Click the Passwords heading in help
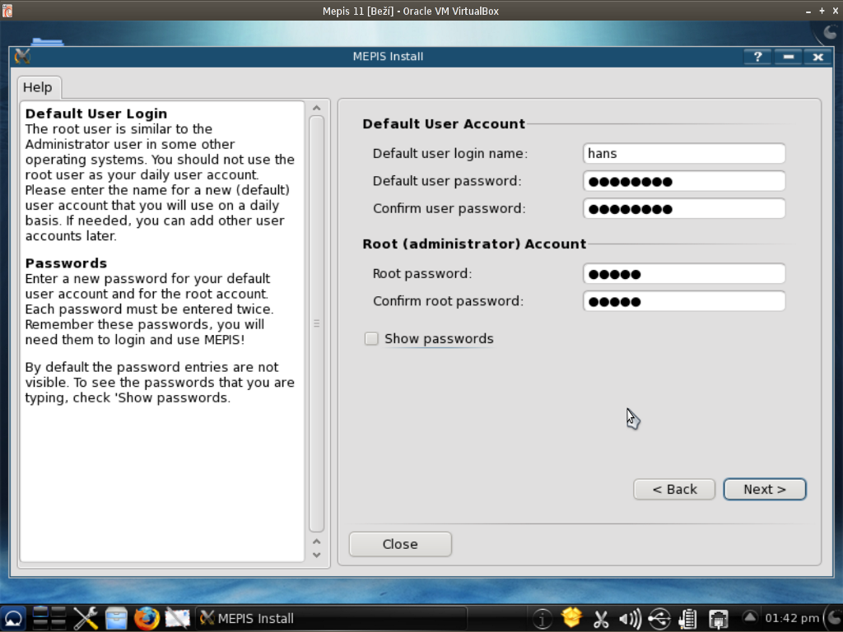 pos(66,263)
